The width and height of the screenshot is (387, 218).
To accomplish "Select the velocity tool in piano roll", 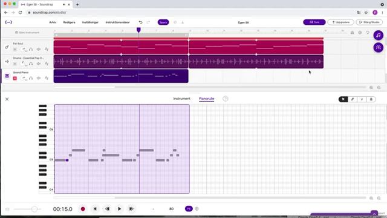I will coord(362,99).
